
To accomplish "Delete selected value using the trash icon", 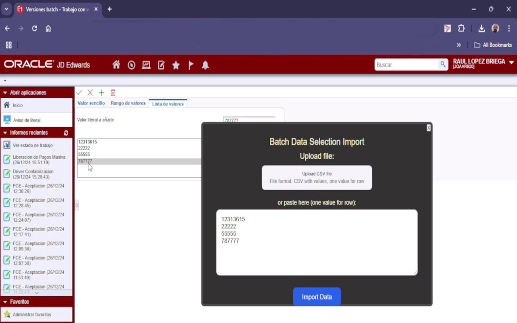I will click(x=113, y=92).
